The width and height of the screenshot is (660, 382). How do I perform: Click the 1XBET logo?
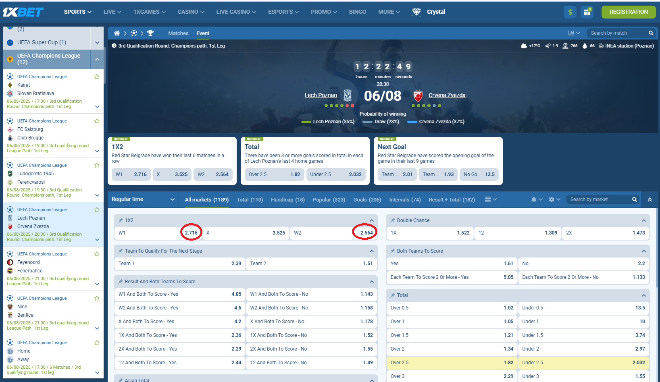click(x=23, y=12)
